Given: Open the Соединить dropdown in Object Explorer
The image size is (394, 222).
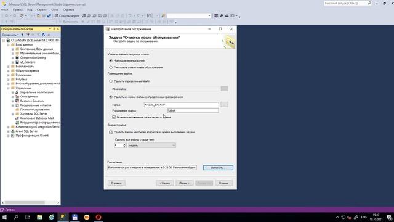Looking at the screenshot, I should (x=10, y=35).
